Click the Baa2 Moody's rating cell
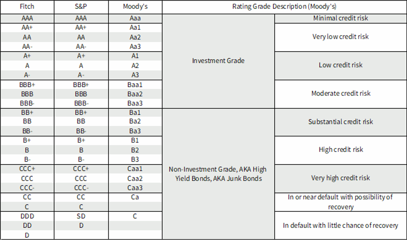407x240 pixels. point(135,94)
